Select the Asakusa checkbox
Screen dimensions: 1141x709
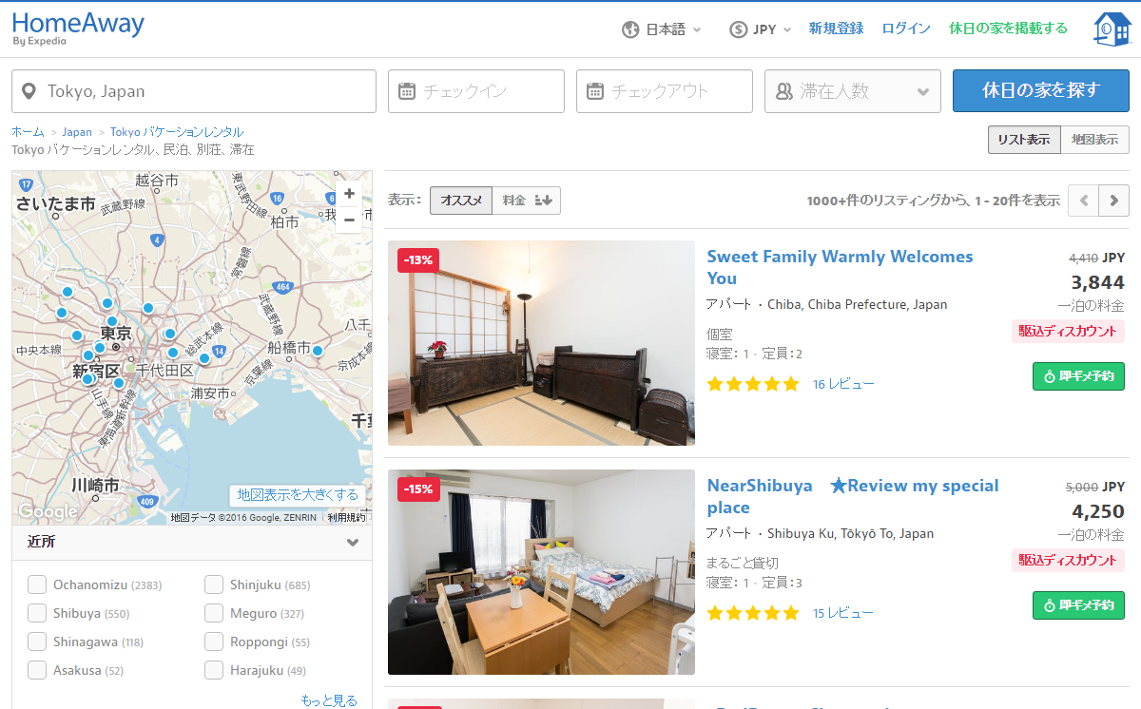click(37, 670)
